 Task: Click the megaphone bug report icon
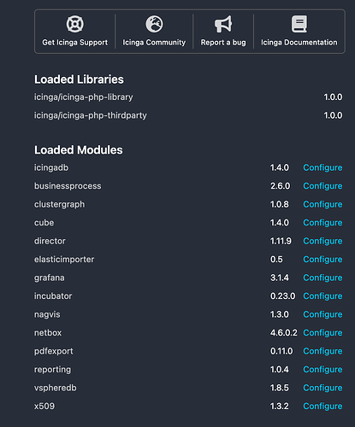click(x=223, y=24)
